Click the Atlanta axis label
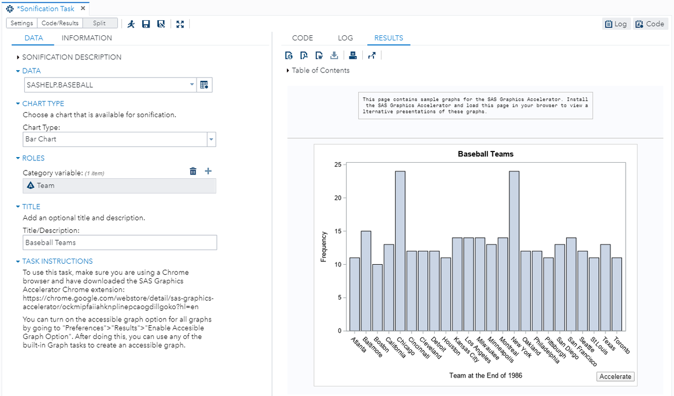The image size is (674, 396). pos(358,345)
